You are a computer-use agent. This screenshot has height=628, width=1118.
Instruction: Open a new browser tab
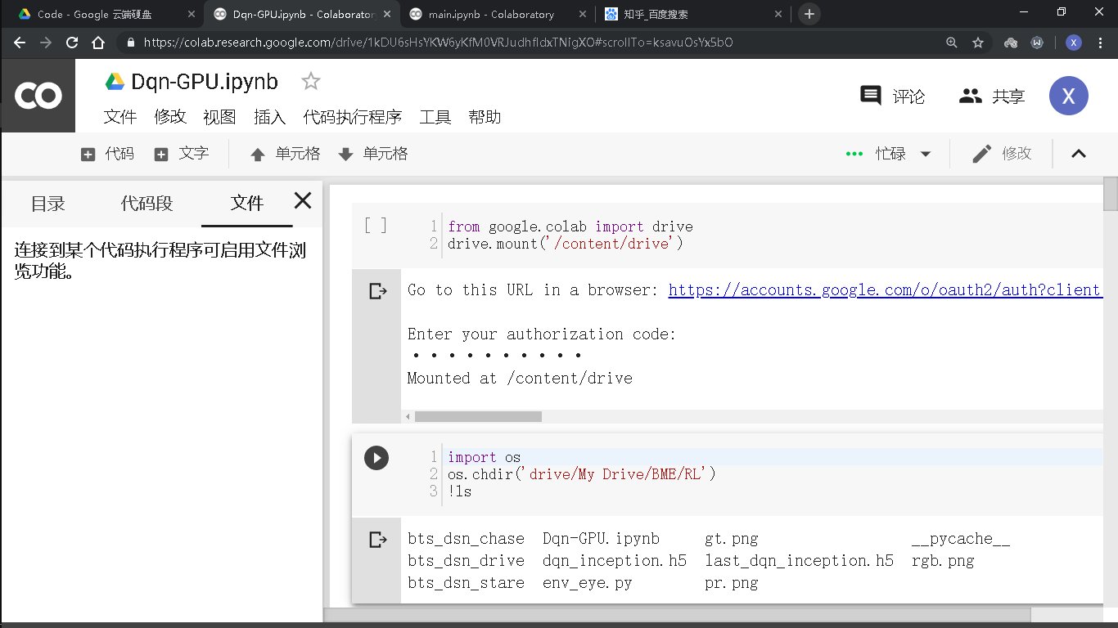tap(809, 14)
